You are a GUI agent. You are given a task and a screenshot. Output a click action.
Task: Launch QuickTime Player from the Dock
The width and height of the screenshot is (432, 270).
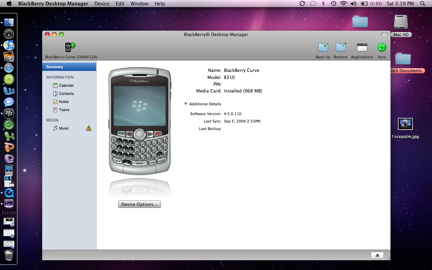(x=9, y=193)
